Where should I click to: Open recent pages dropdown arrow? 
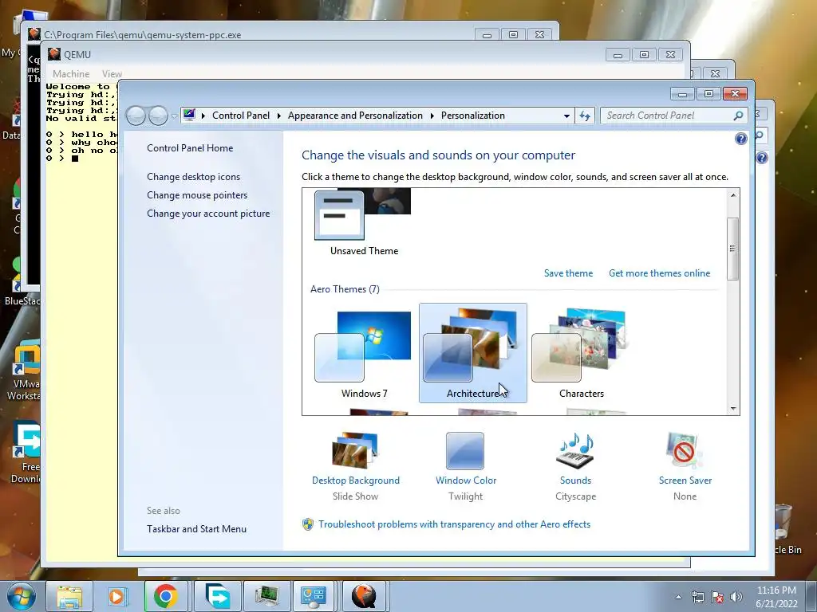174,116
